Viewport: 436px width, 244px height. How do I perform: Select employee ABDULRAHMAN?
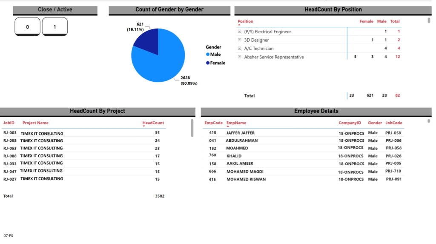tap(242, 141)
